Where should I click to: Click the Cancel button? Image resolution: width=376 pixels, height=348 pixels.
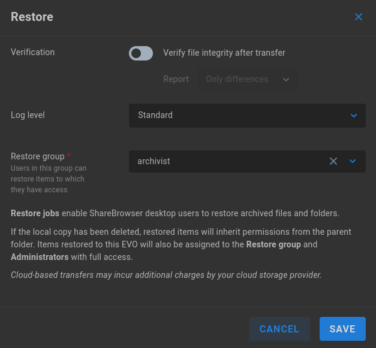(x=279, y=329)
